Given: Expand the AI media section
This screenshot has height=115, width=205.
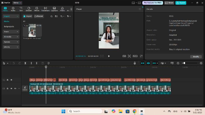Looking at the screenshot, I should (11, 37).
